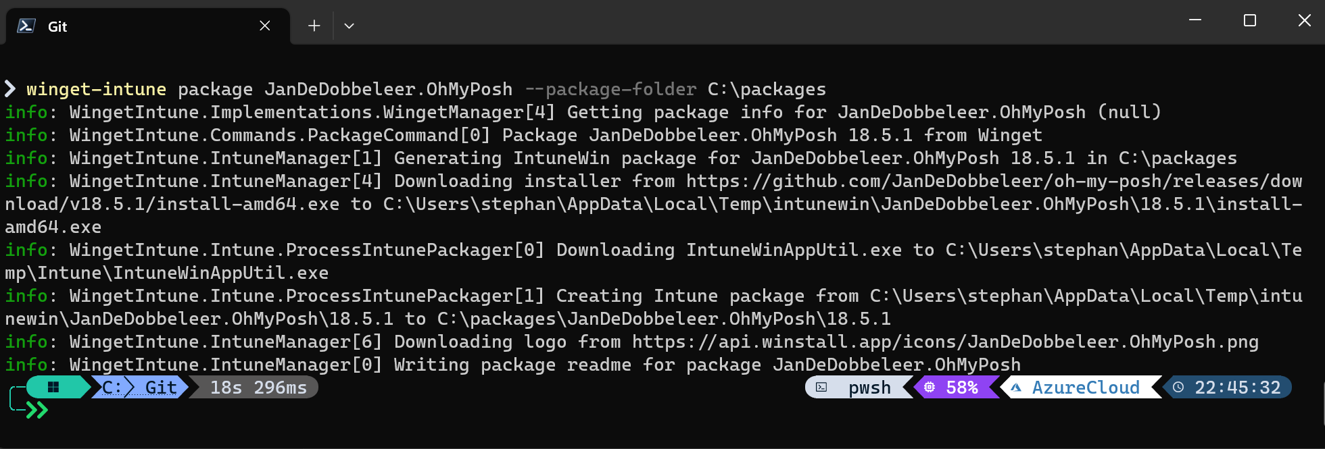Open a new terminal tab
The height and width of the screenshot is (449, 1325).
tap(314, 26)
